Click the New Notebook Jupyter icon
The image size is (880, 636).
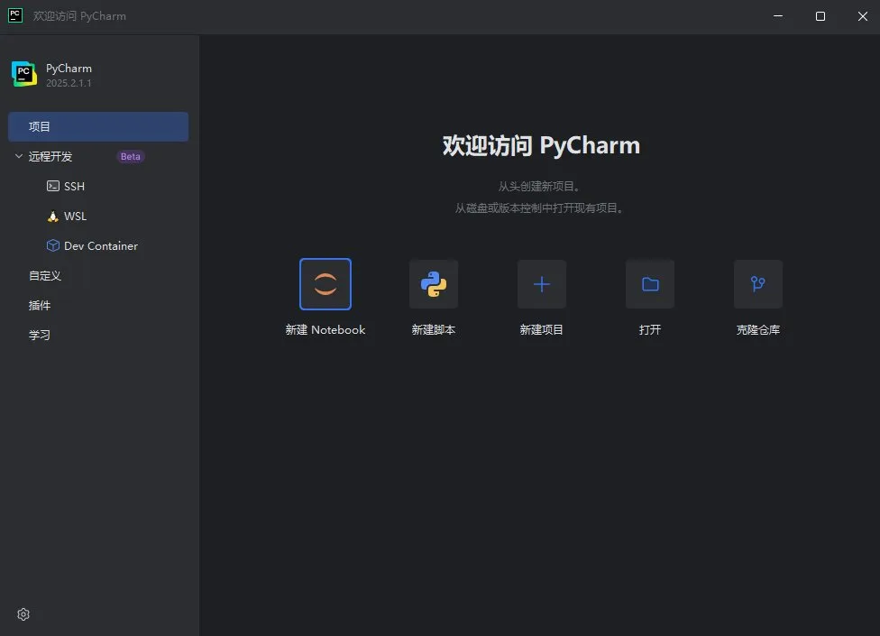tap(325, 284)
